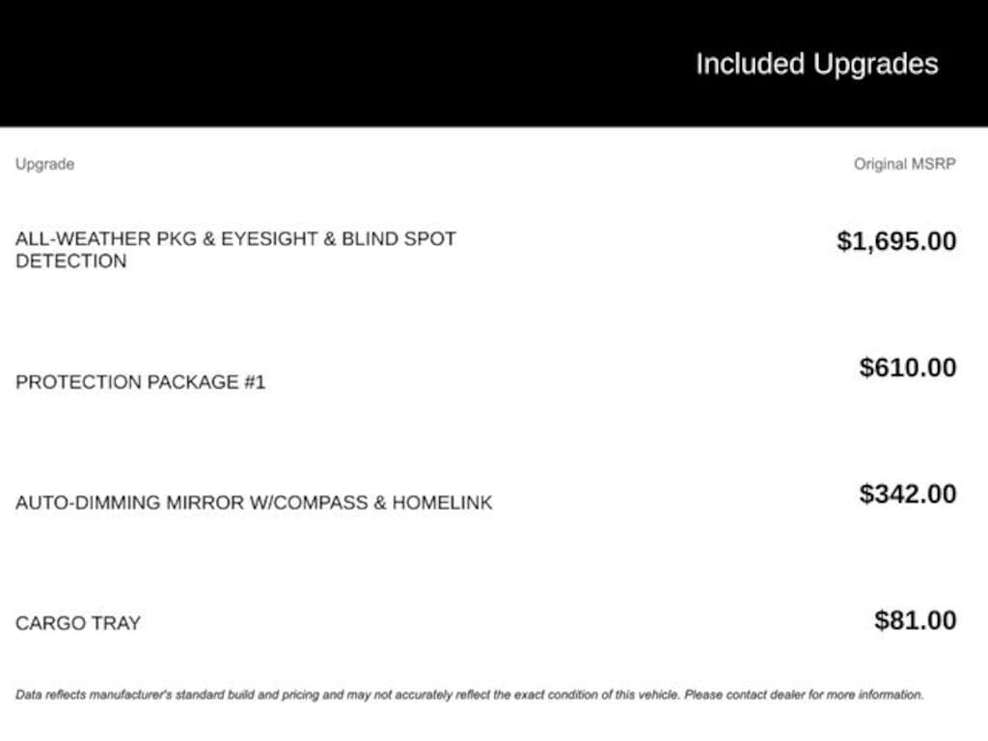988x741 pixels.
Task: Click the $81.00 price
Action: 916,620
